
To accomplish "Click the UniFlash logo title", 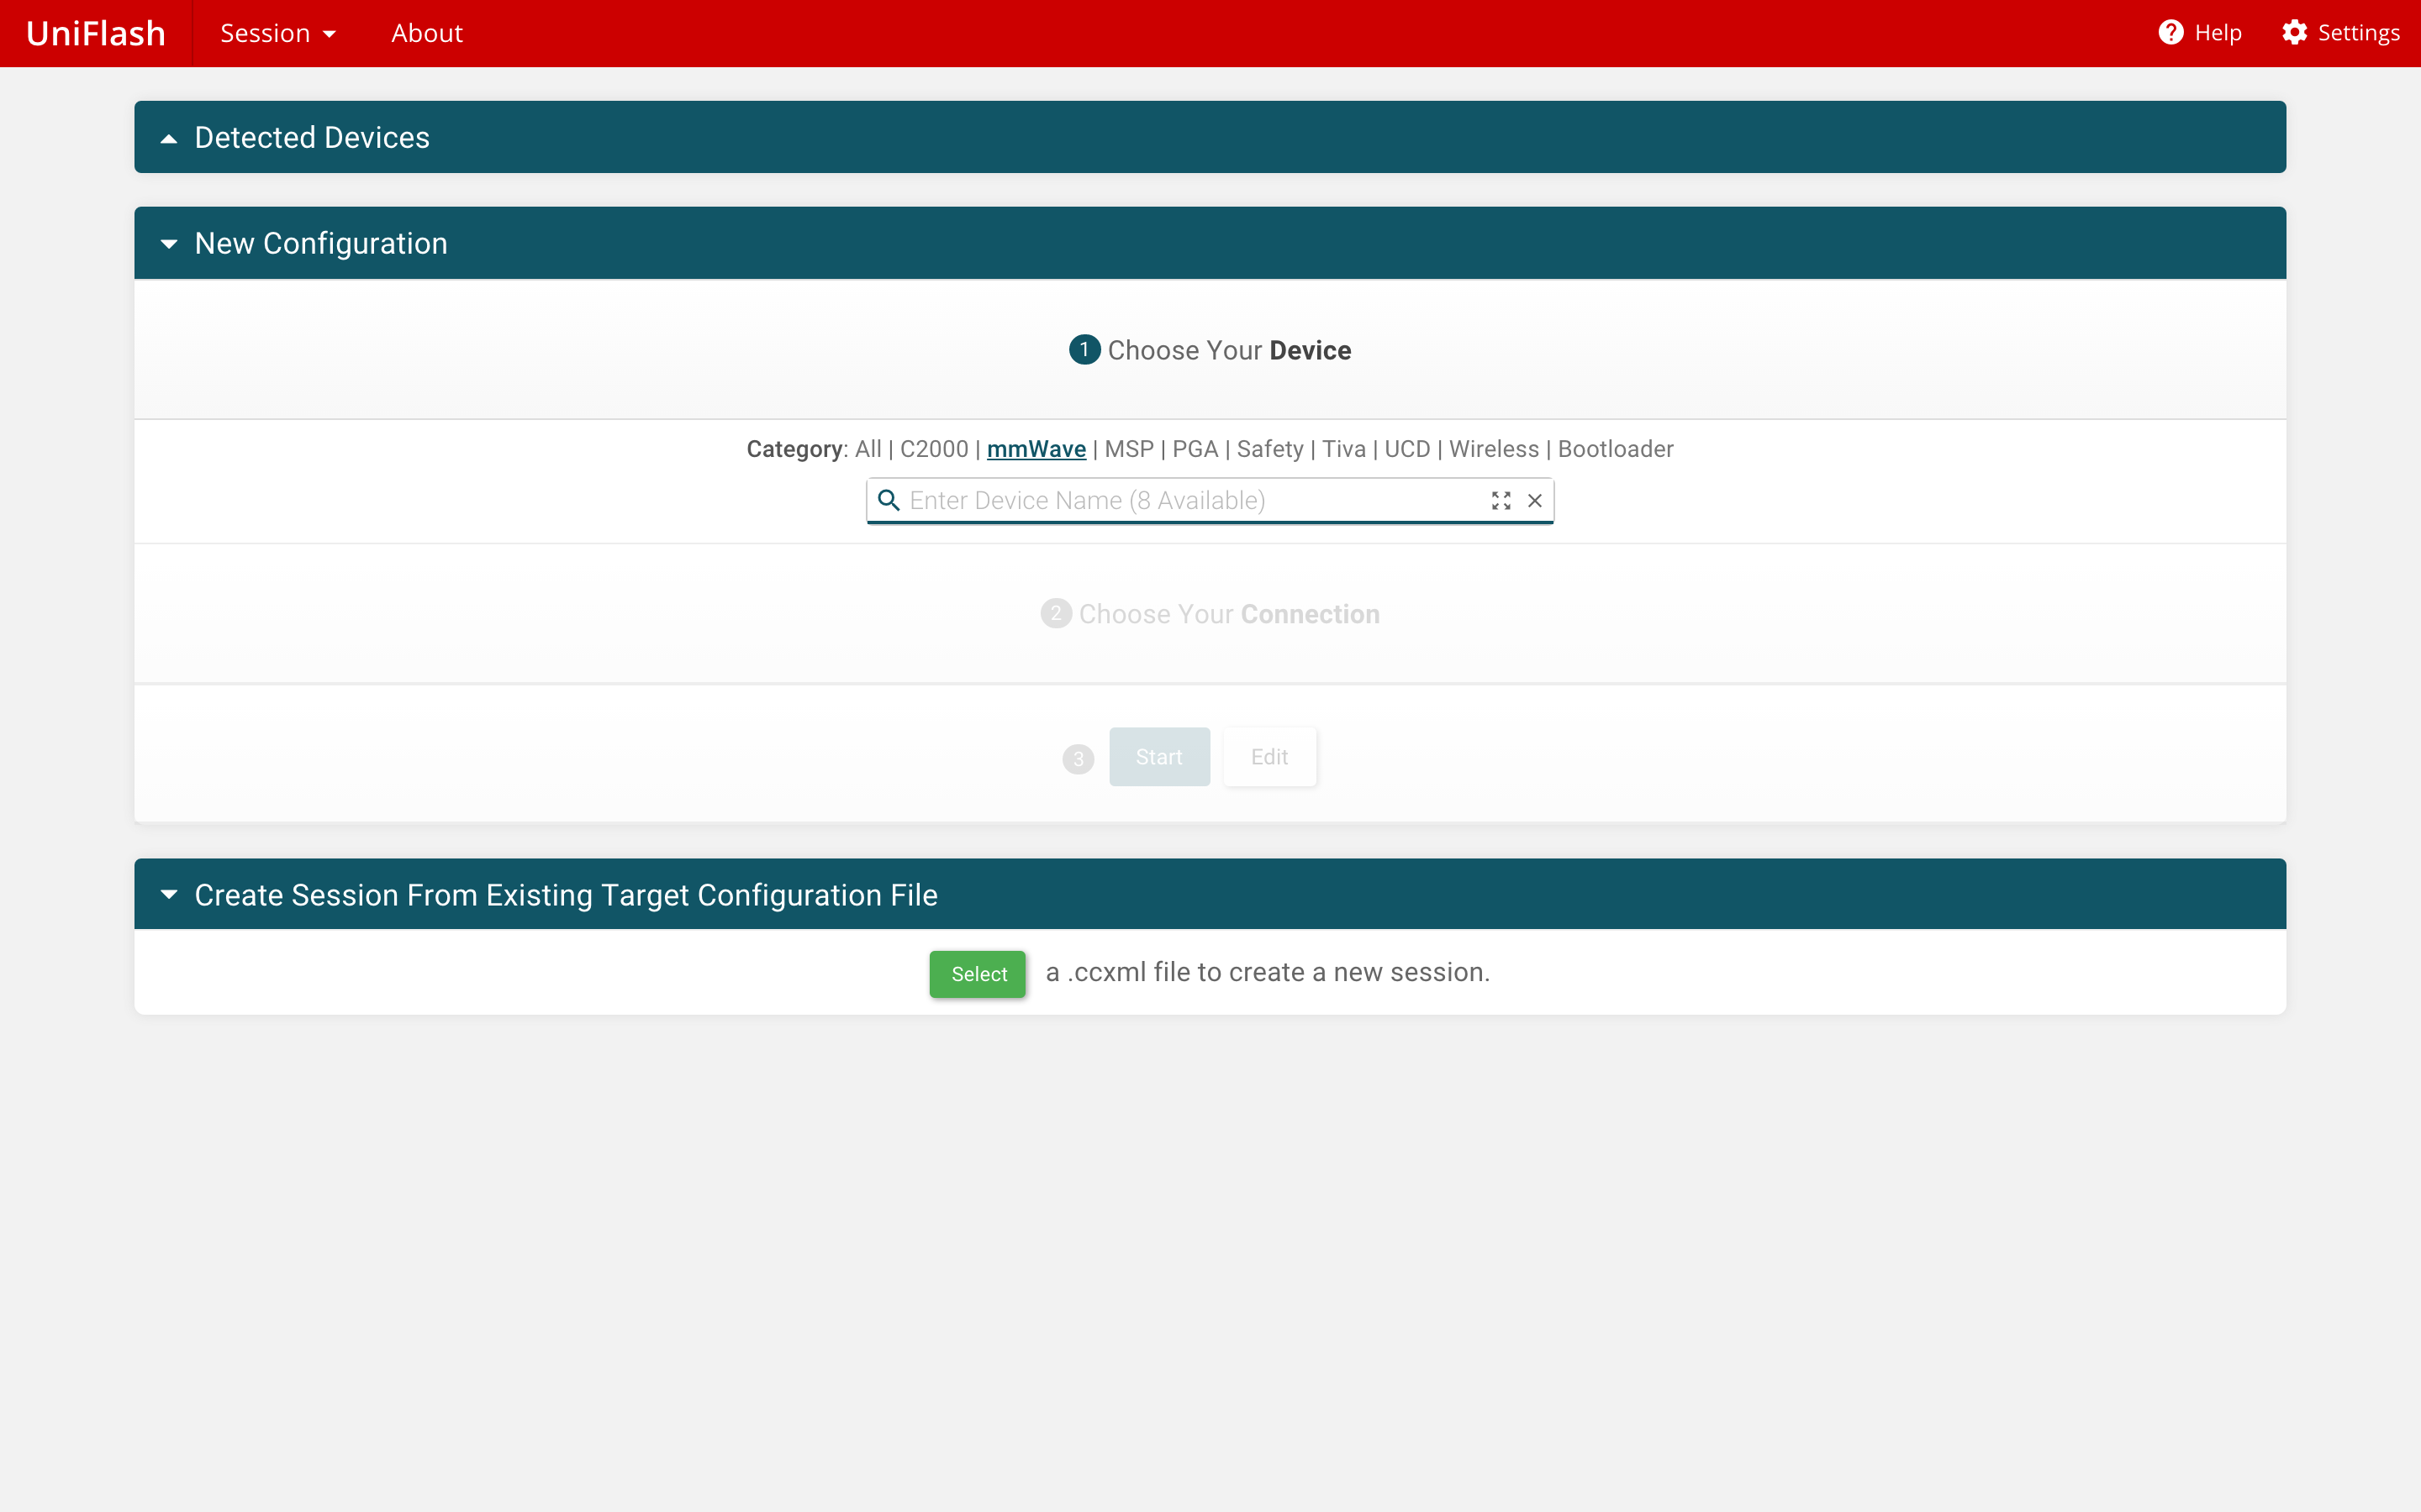I will pyautogui.click(x=96, y=33).
